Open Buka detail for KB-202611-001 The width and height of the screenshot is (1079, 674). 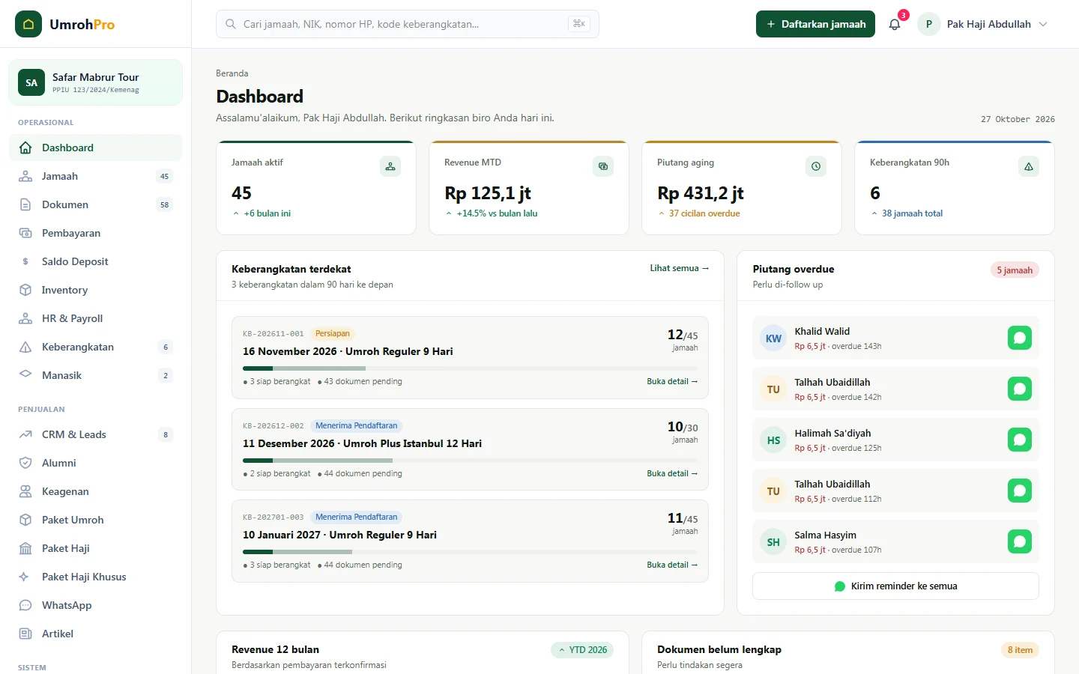[x=672, y=381]
